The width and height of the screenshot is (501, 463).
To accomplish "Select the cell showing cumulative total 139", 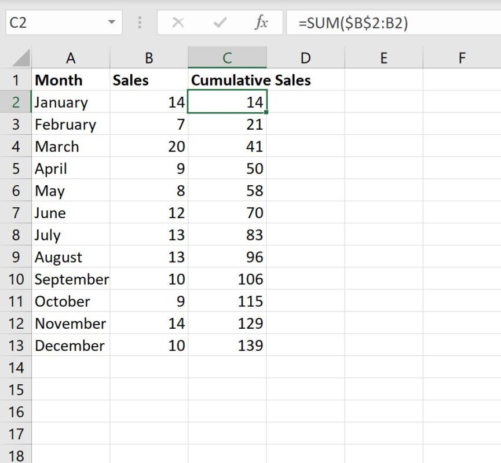I will (x=228, y=346).
